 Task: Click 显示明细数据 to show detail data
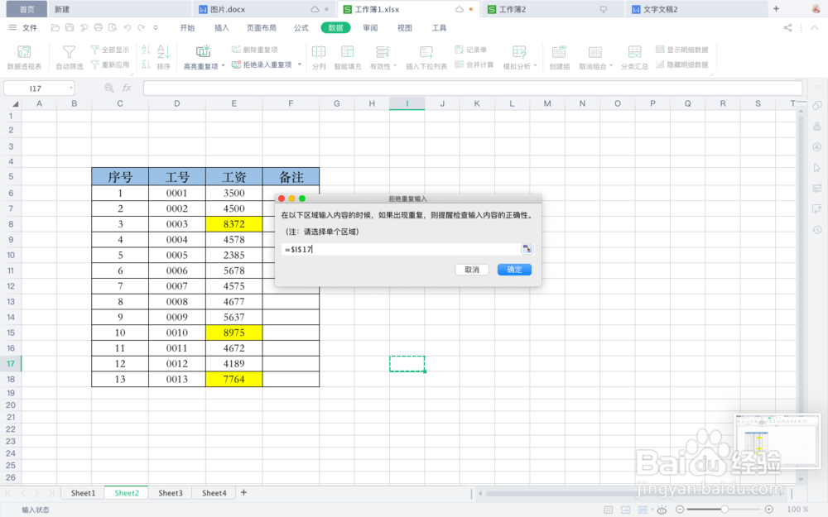click(x=681, y=49)
